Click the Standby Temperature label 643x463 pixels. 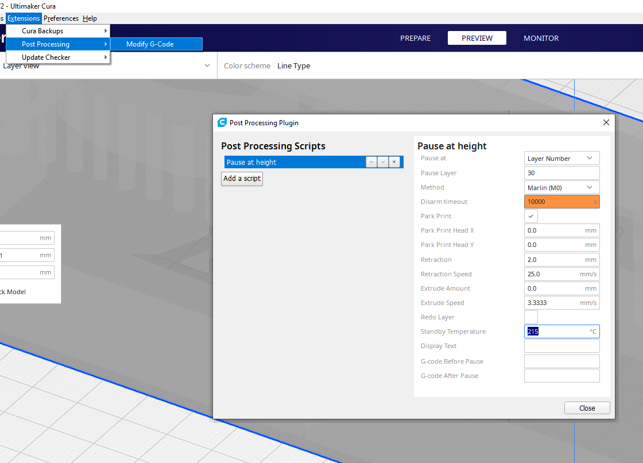(453, 331)
